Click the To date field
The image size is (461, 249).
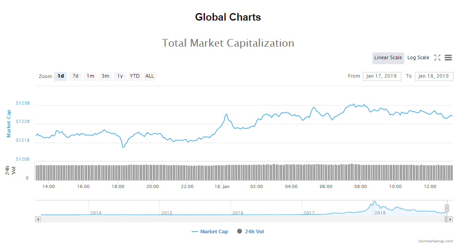(434, 76)
